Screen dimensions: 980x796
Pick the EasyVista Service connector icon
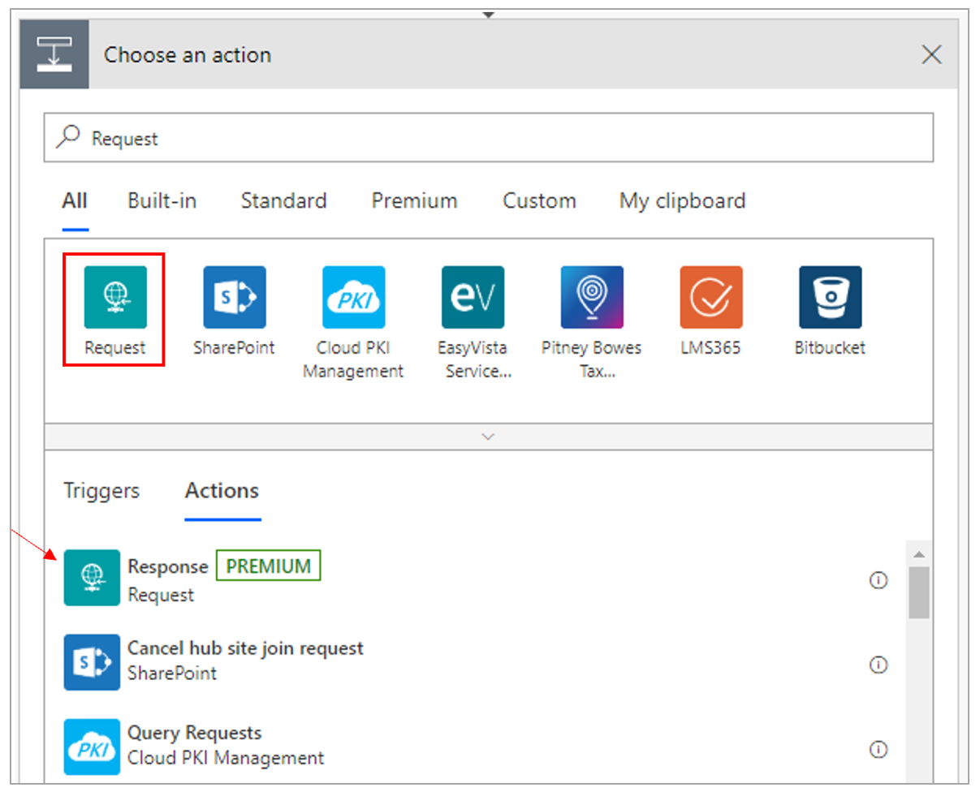click(x=473, y=297)
